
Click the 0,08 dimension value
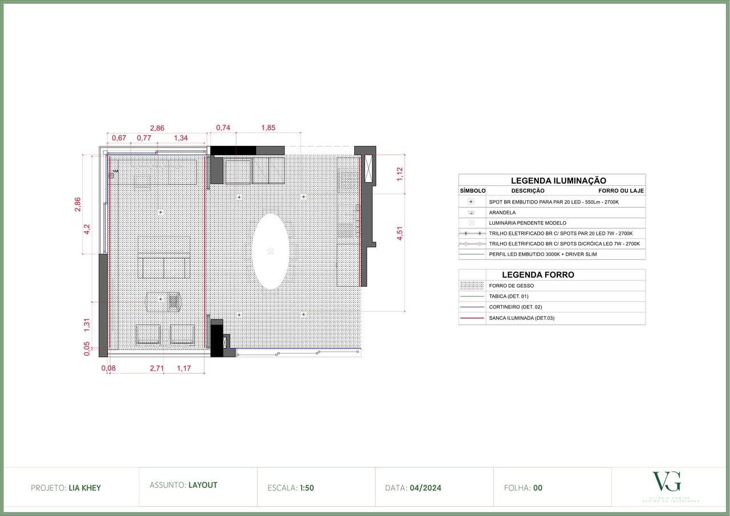point(108,368)
